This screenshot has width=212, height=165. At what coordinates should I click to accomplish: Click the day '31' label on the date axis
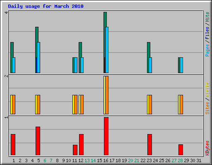point(199,160)
